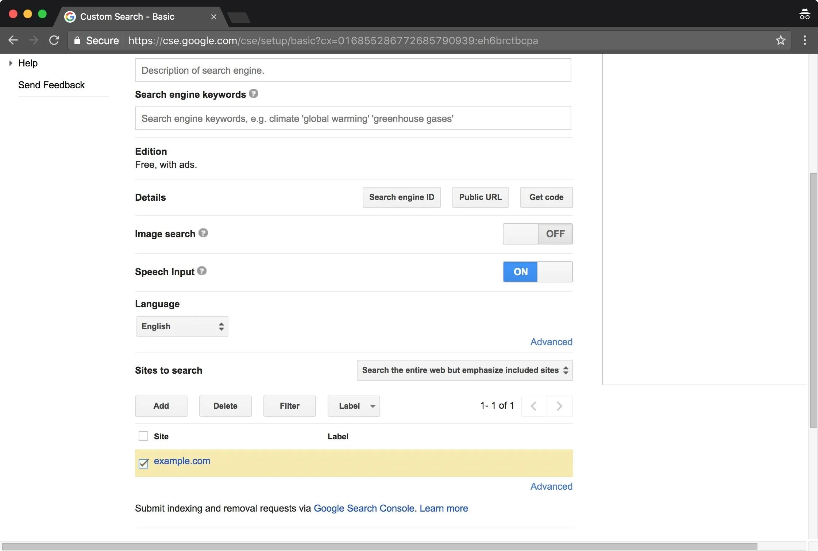
Task: Click the Search engine ID button
Action: point(401,197)
